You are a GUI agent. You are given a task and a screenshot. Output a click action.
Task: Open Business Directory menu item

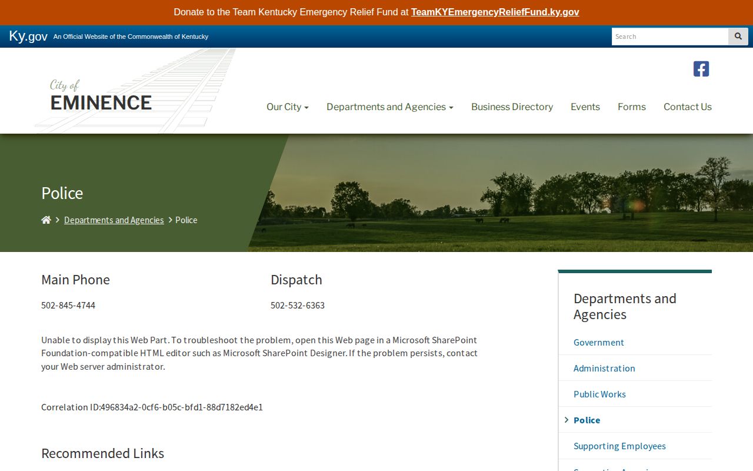[x=512, y=107]
